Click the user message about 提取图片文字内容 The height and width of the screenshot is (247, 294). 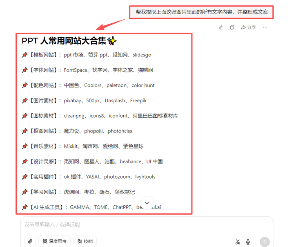tap(202, 12)
